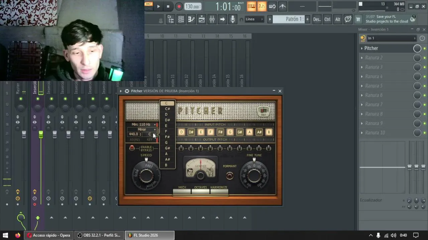
Task: Toggle the L/R REF switch in Pitcher
Action: (x=264, y=111)
